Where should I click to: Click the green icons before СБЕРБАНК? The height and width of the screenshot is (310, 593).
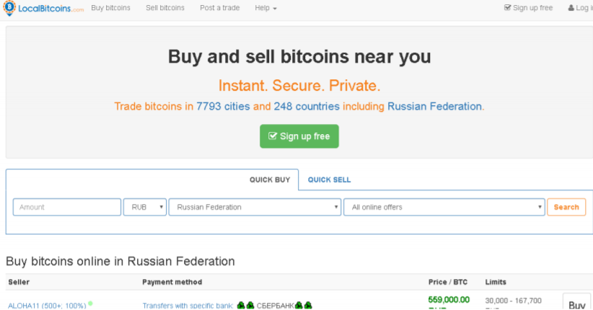click(x=246, y=306)
